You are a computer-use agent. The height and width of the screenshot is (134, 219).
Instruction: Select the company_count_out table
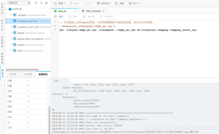(x=28, y=21)
